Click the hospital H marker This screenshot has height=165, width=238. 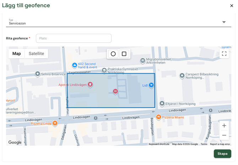[x=115, y=91]
